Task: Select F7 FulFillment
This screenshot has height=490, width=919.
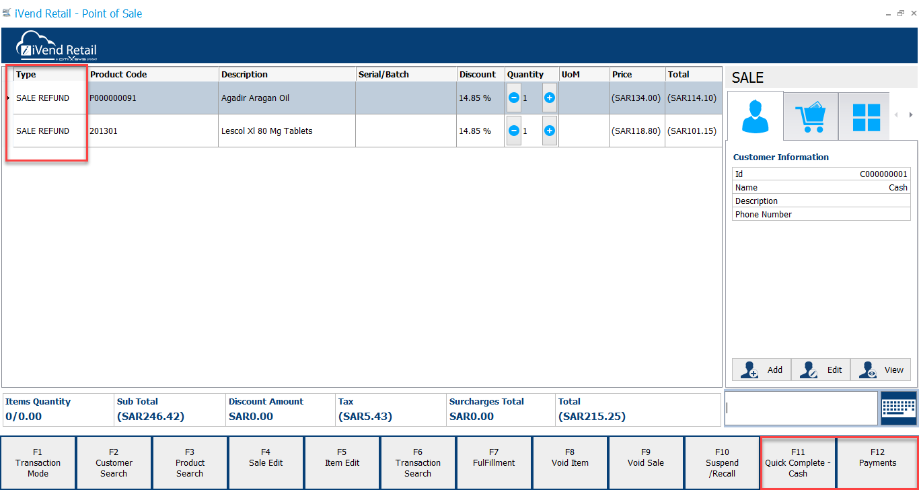Action: click(494, 462)
